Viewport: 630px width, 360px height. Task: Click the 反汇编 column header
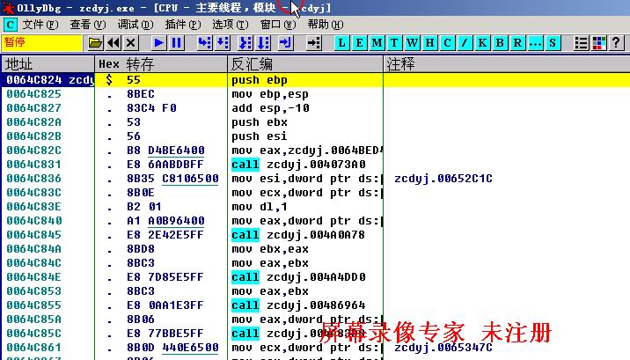click(305, 64)
